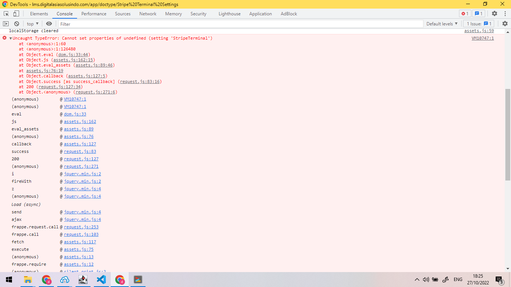Image resolution: width=511 pixels, height=287 pixels.
Task: Show the console sidebar
Action: (6, 24)
